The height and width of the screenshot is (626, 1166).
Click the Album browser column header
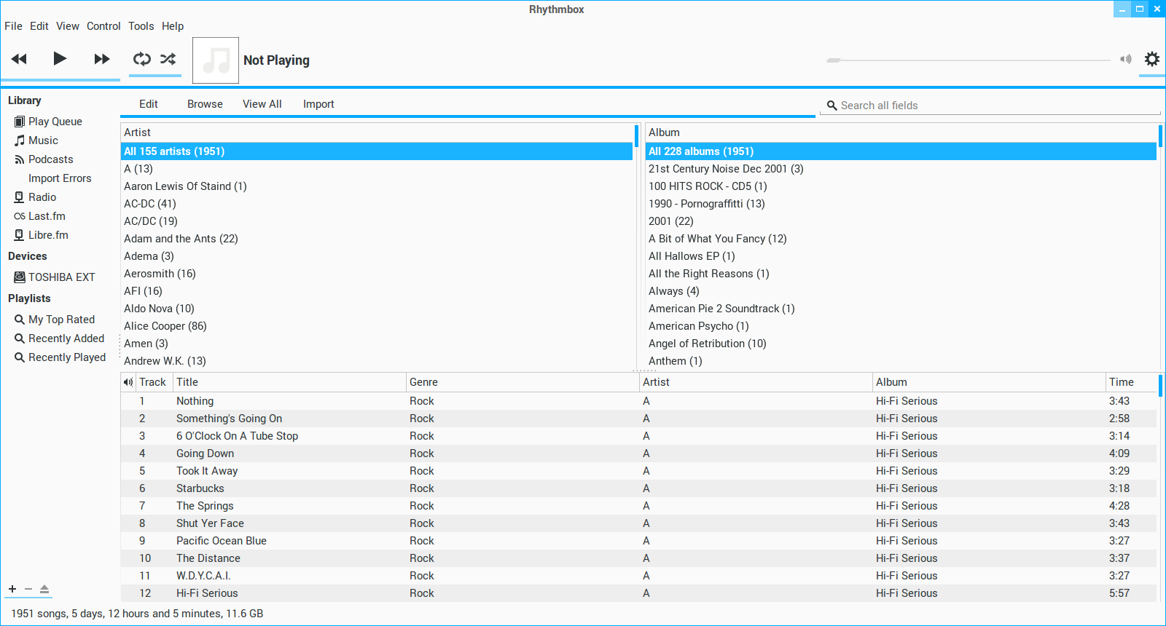click(901, 132)
